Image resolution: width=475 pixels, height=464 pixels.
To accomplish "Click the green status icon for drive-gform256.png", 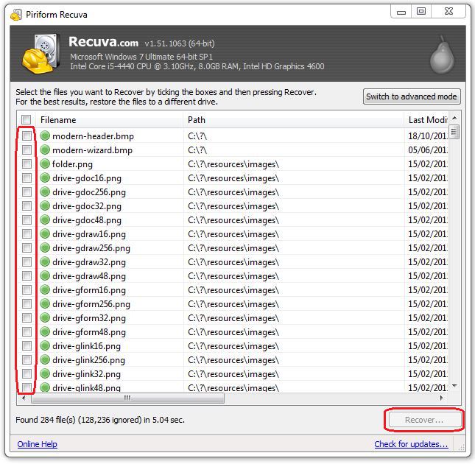I will coord(45,303).
